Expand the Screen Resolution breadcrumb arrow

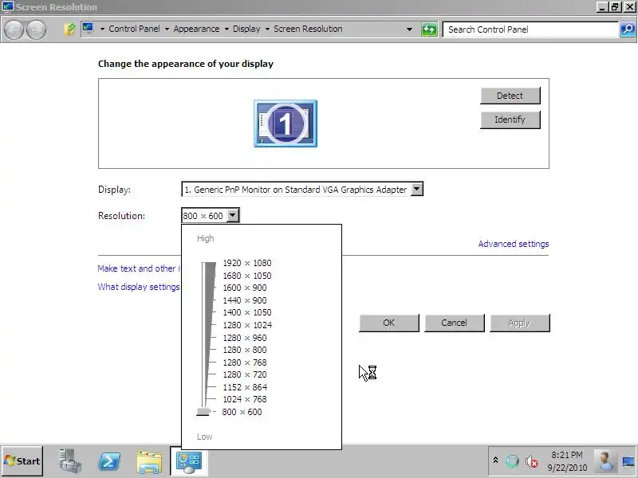tap(267, 29)
